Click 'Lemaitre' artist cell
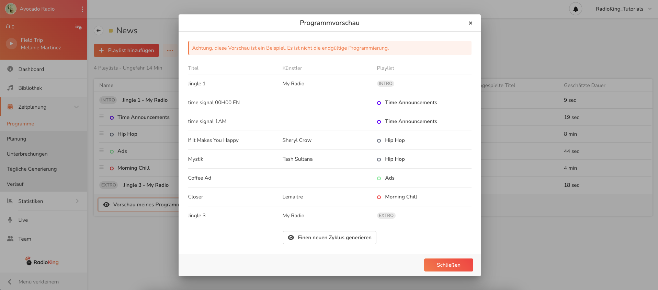This screenshot has height=290, width=658. (x=293, y=197)
